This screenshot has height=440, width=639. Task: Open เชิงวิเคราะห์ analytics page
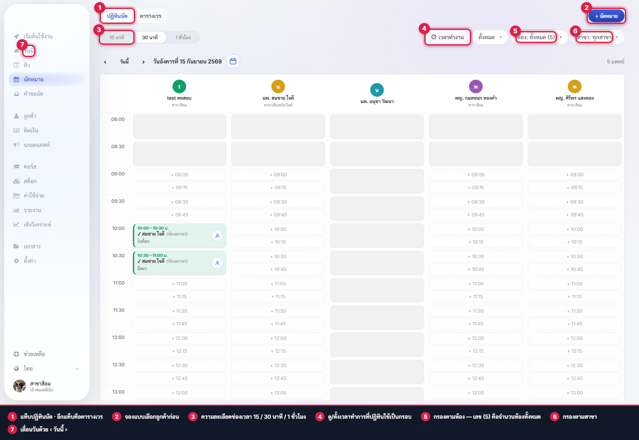coord(47,225)
